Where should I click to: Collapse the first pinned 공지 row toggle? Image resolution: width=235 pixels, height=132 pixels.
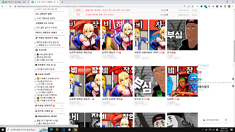click(71, 10)
